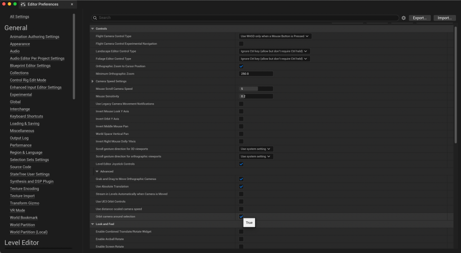Collapse the Look and Feel section
Screen dimensions: 461x253
[93, 224]
